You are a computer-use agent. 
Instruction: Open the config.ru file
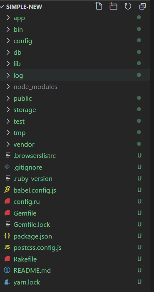(75, 202)
